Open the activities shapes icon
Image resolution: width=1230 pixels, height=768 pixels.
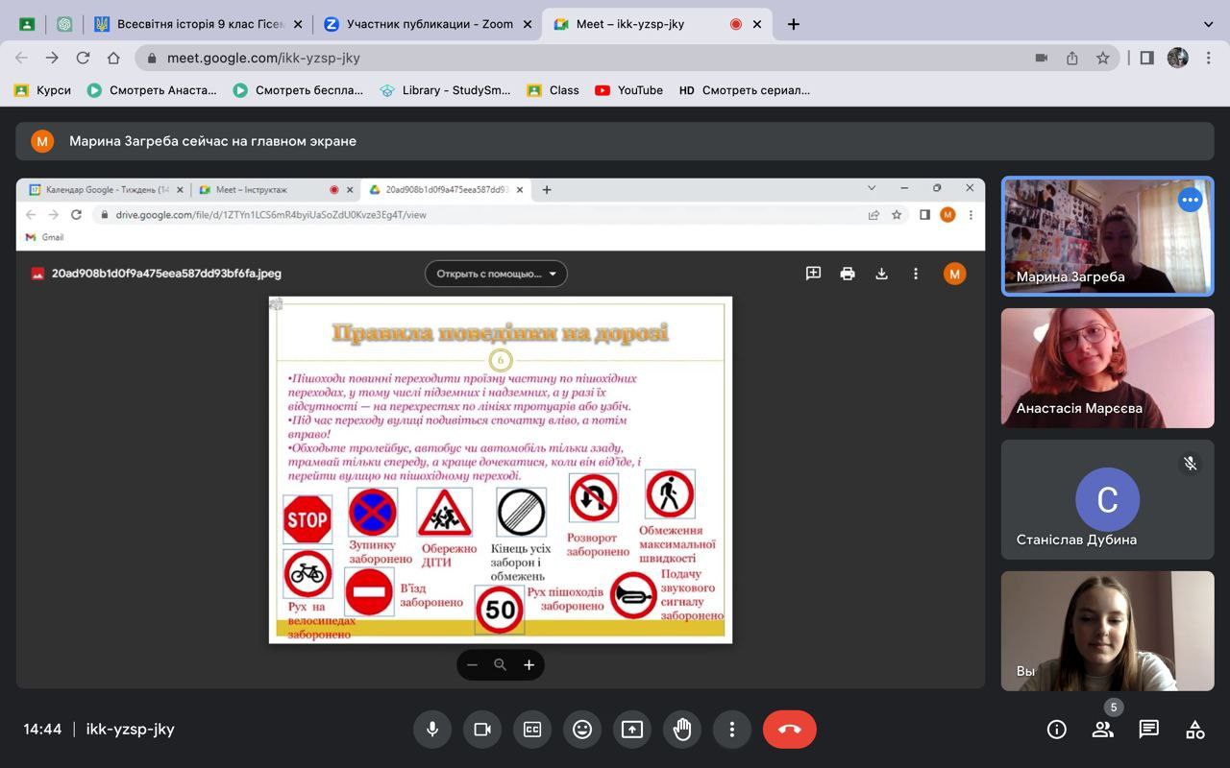(1194, 730)
